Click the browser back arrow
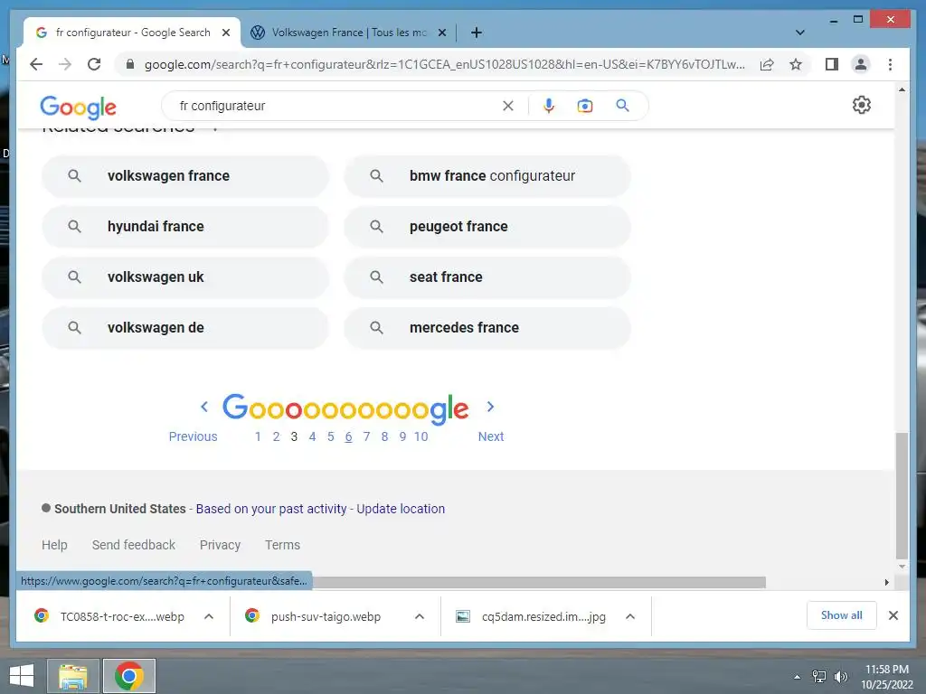This screenshot has width=926, height=694. click(36, 64)
